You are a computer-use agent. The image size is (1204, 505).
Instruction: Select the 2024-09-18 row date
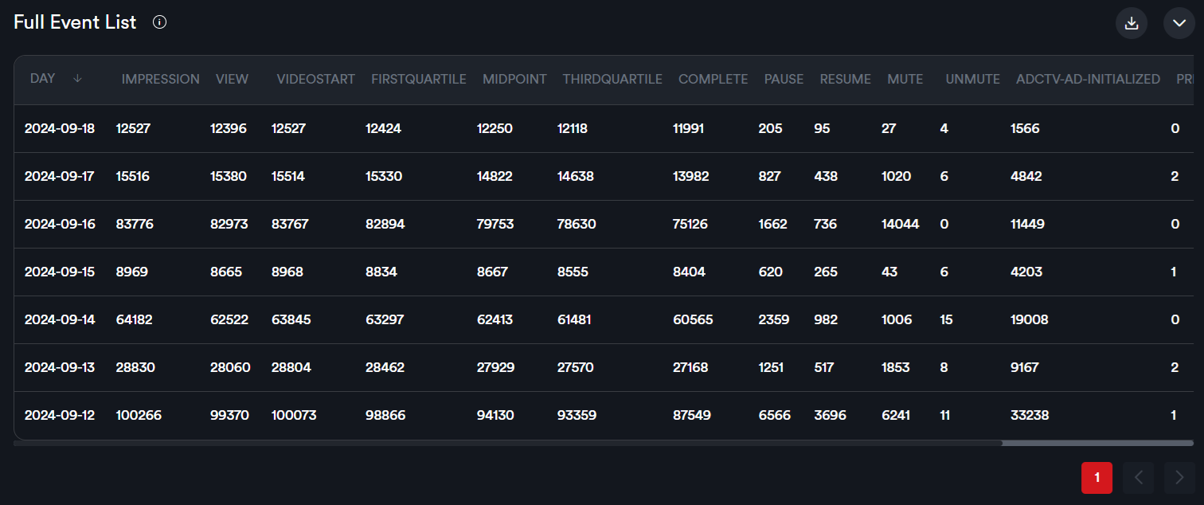pyautogui.click(x=60, y=128)
